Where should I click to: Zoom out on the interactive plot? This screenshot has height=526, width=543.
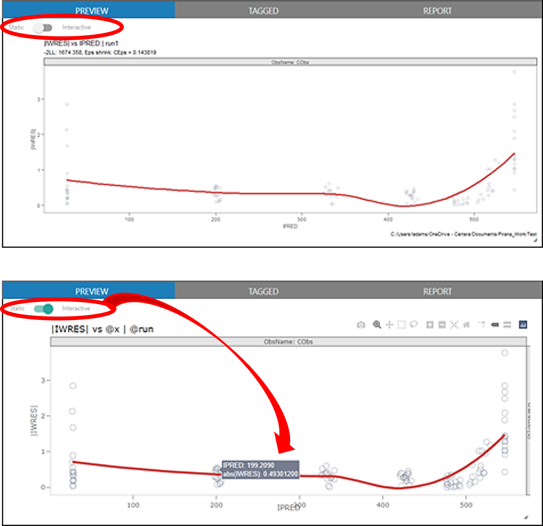point(442,324)
